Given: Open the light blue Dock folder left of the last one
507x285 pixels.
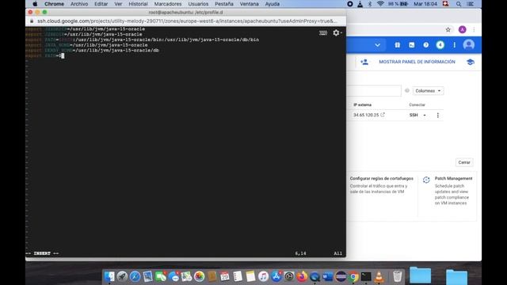Looking at the screenshot, I should (420, 275).
